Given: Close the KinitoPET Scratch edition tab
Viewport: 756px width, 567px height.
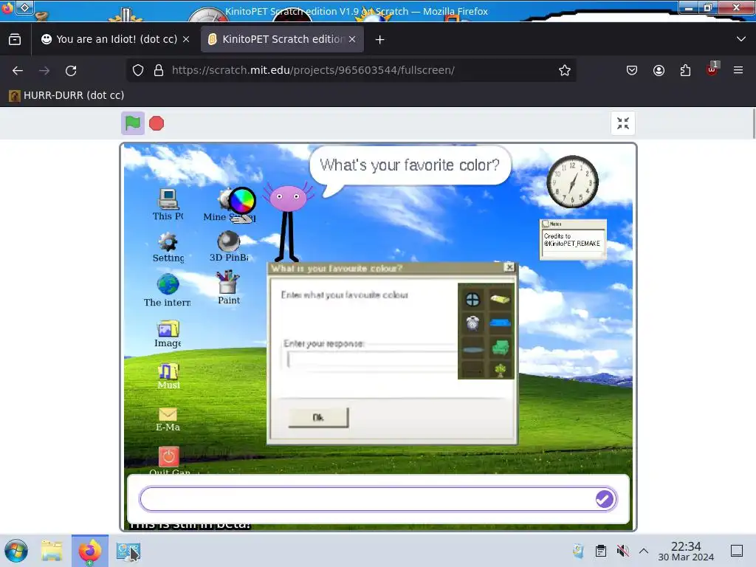Looking at the screenshot, I should (352, 40).
